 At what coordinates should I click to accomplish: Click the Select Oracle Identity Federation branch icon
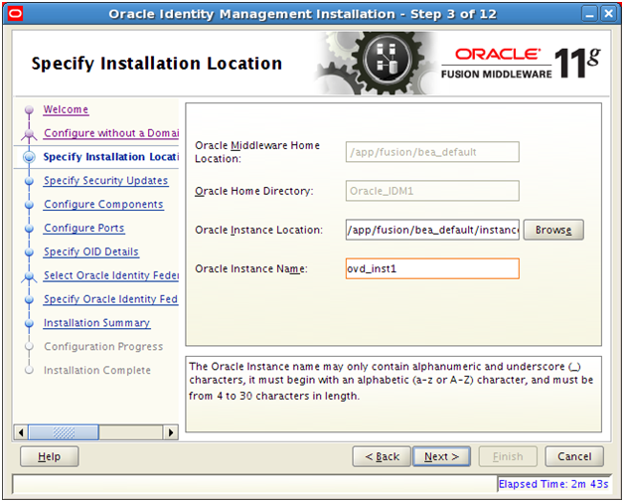[29, 276]
